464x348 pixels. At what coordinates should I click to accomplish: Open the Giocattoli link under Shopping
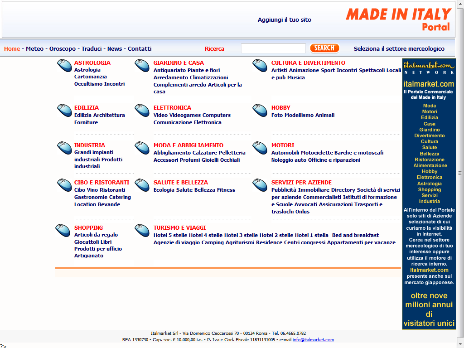(87, 242)
